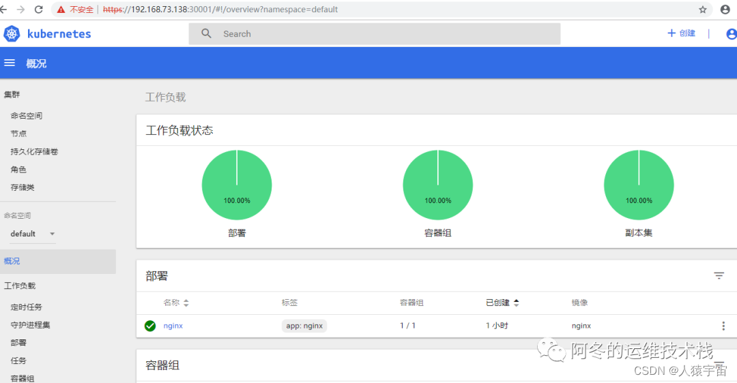Open the hamburger navigation menu
Image resolution: width=737 pixels, height=383 pixels.
point(10,63)
